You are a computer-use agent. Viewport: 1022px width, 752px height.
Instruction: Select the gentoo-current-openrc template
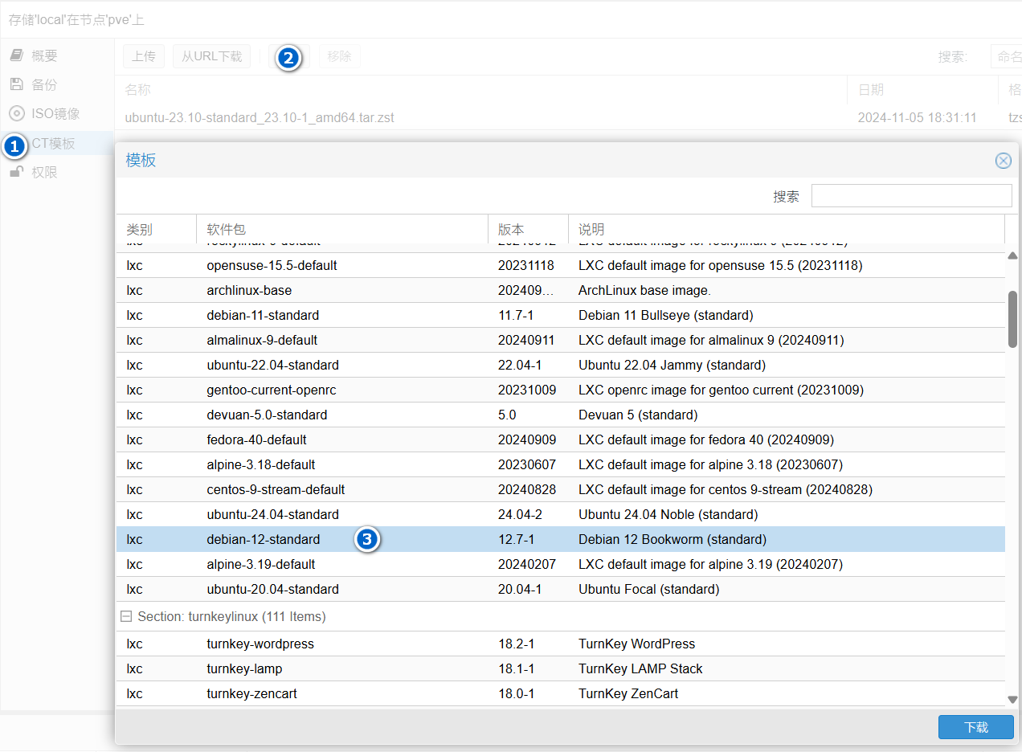click(560, 390)
